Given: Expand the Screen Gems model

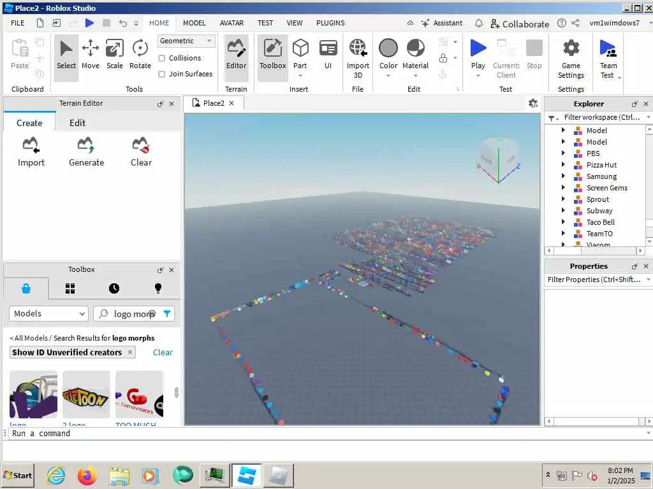Looking at the screenshot, I should [x=563, y=188].
